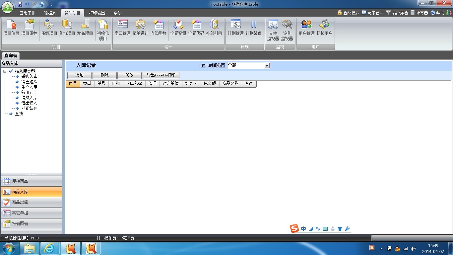Select 采购入库 in the tree
The image size is (453, 255).
pyautogui.click(x=29, y=76)
